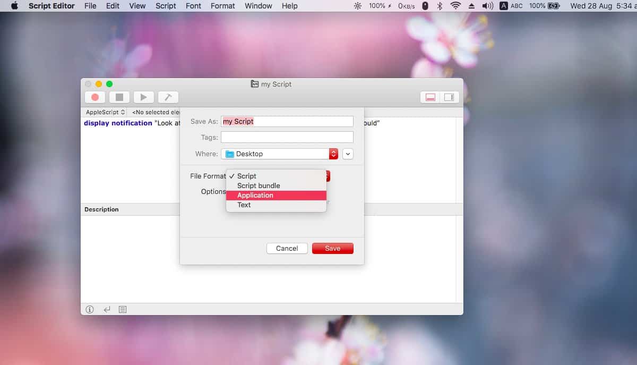The width and height of the screenshot is (637, 365).
Task: Click the network speed 0KB/s indicator
Action: pyautogui.click(x=406, y=6)
